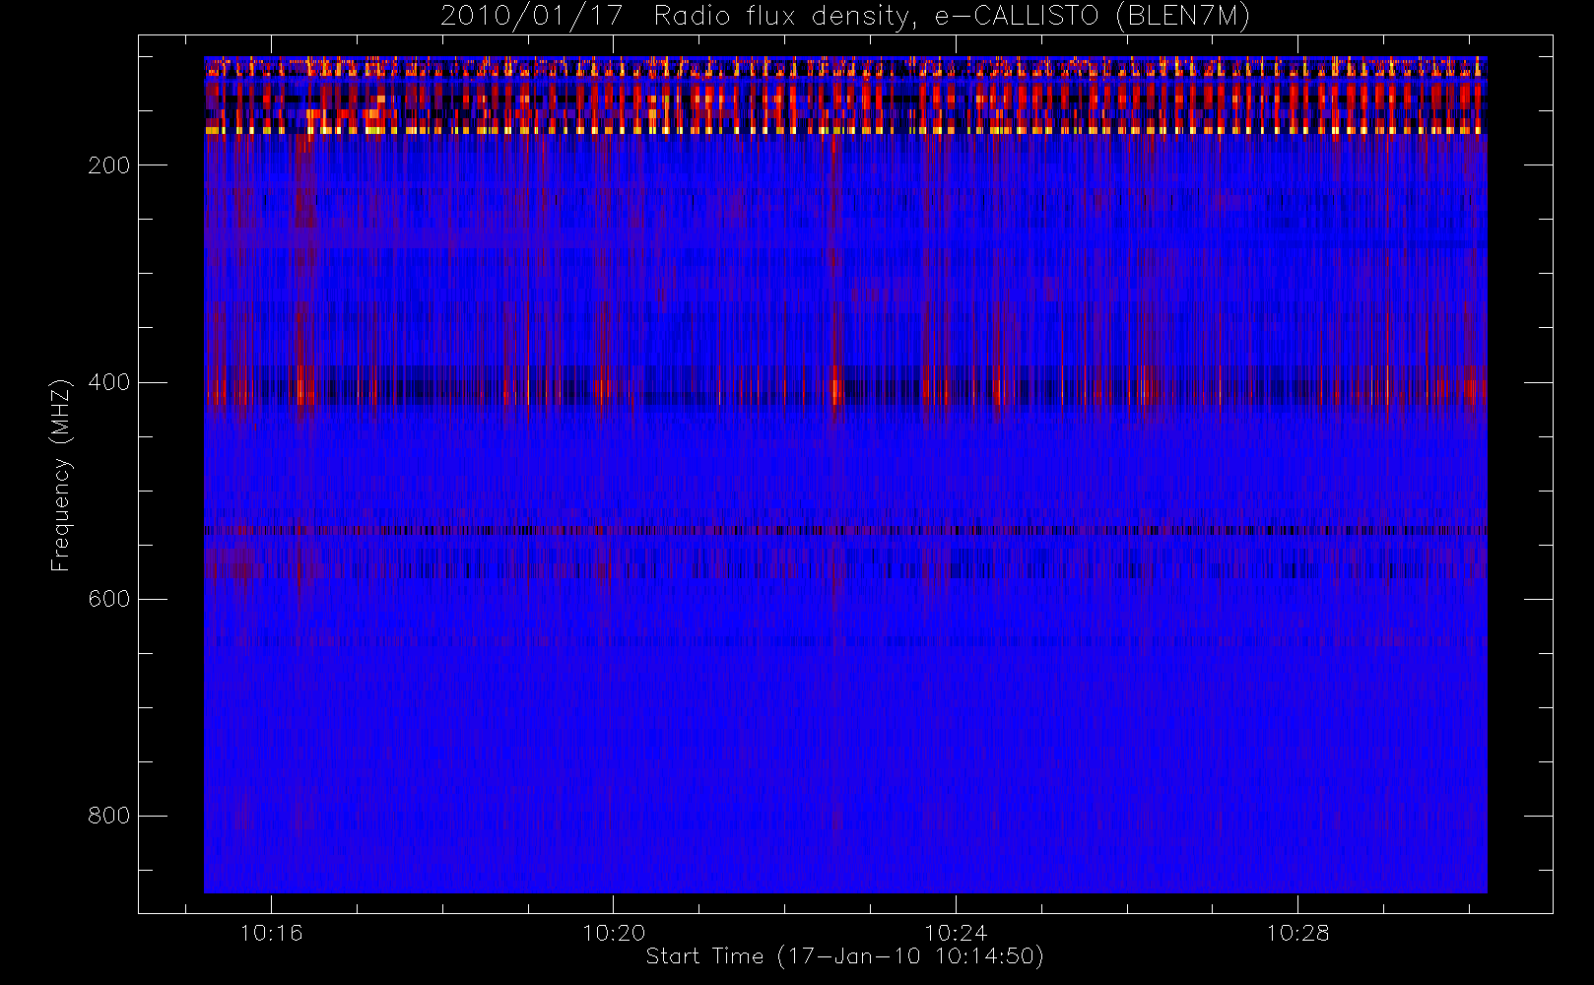Image resolution: width=1594 pixels, height=985 pixels.
Task: Click the date '2010/01/17' in the title
Action: point(531,17)
